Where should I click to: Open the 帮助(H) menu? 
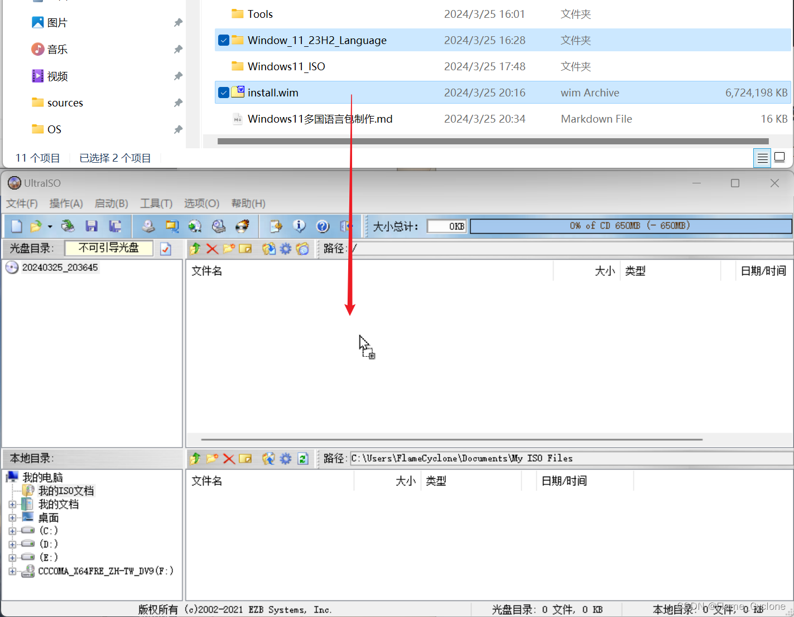[x=248, y=203]
